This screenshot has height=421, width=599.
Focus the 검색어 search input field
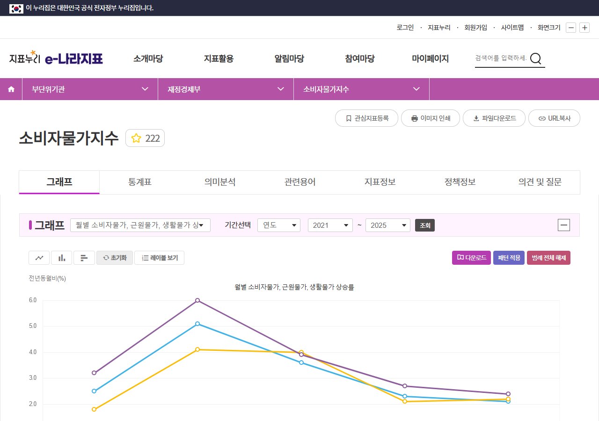click(501, 58)
